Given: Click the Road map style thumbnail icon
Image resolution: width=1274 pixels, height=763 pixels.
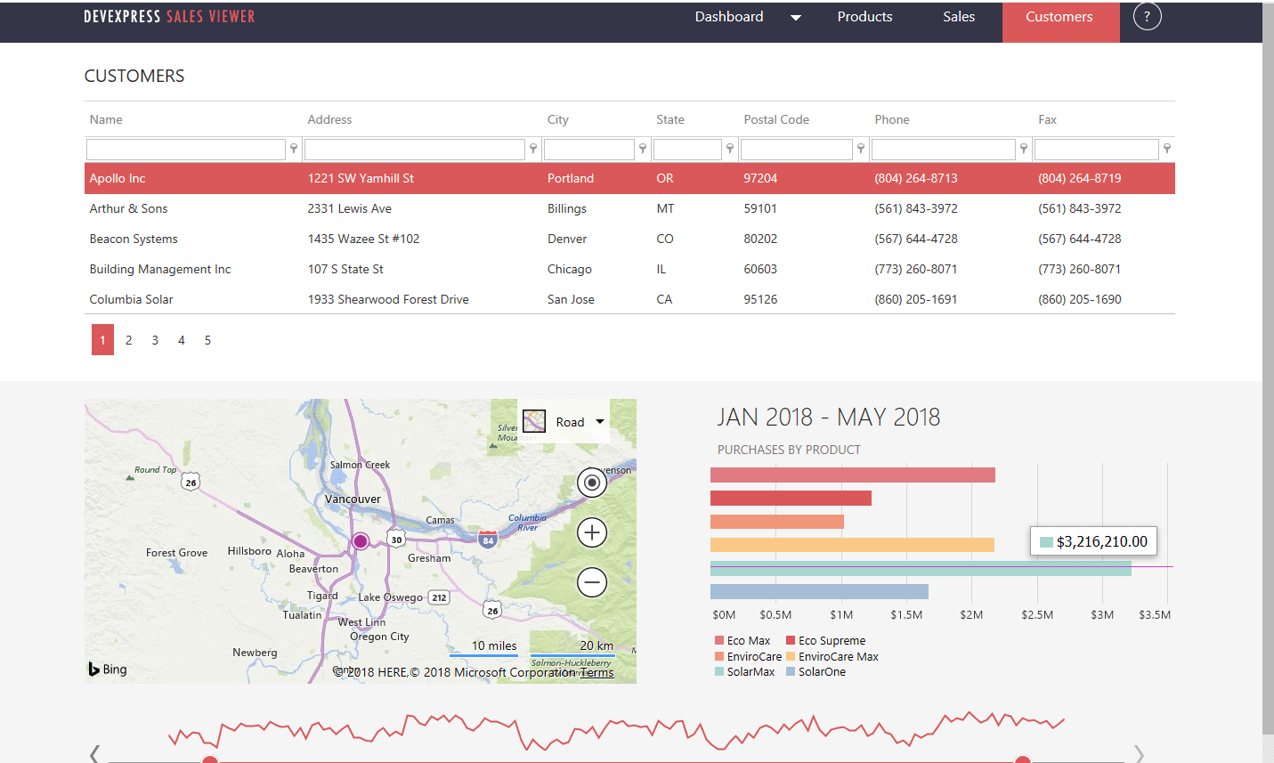Looking at the screenshot, I should click(534, 421).
